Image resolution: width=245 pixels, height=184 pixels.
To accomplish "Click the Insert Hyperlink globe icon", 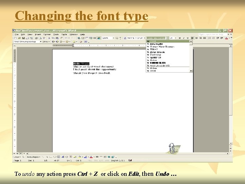I will click(x=79, y=38).
